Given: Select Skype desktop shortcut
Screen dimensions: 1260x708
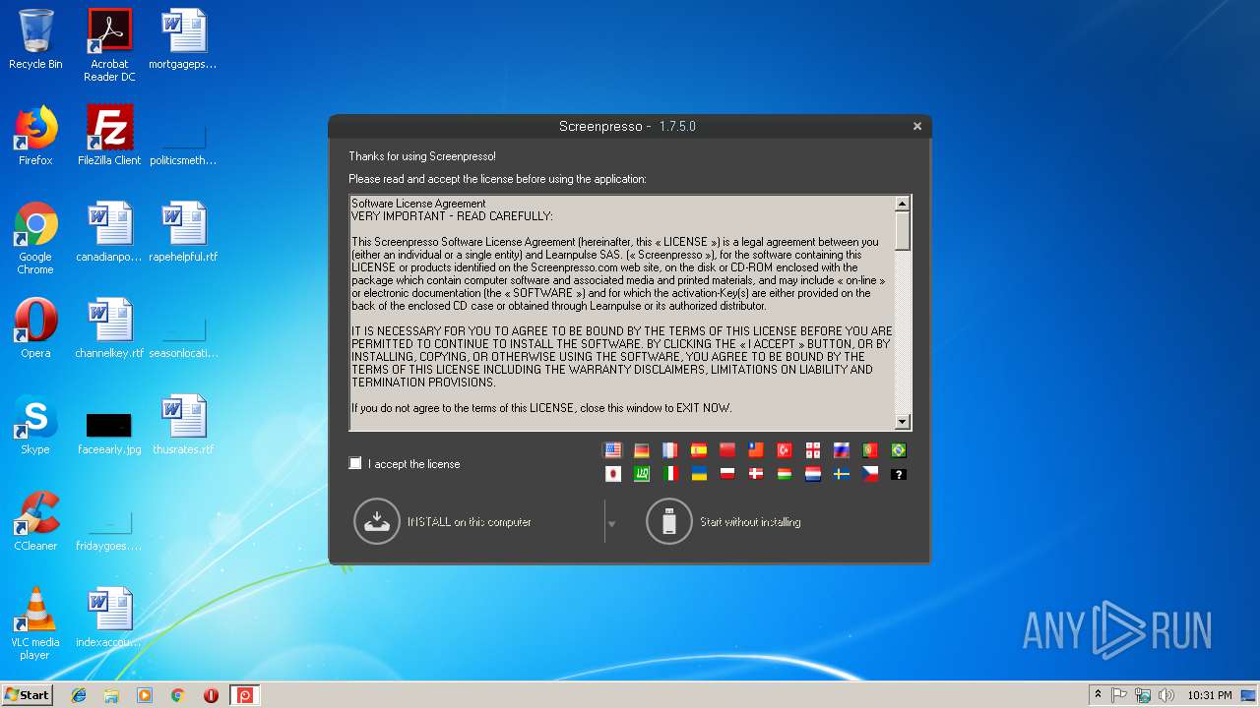Looking at the screenshot, I should [x=35, y=425].
